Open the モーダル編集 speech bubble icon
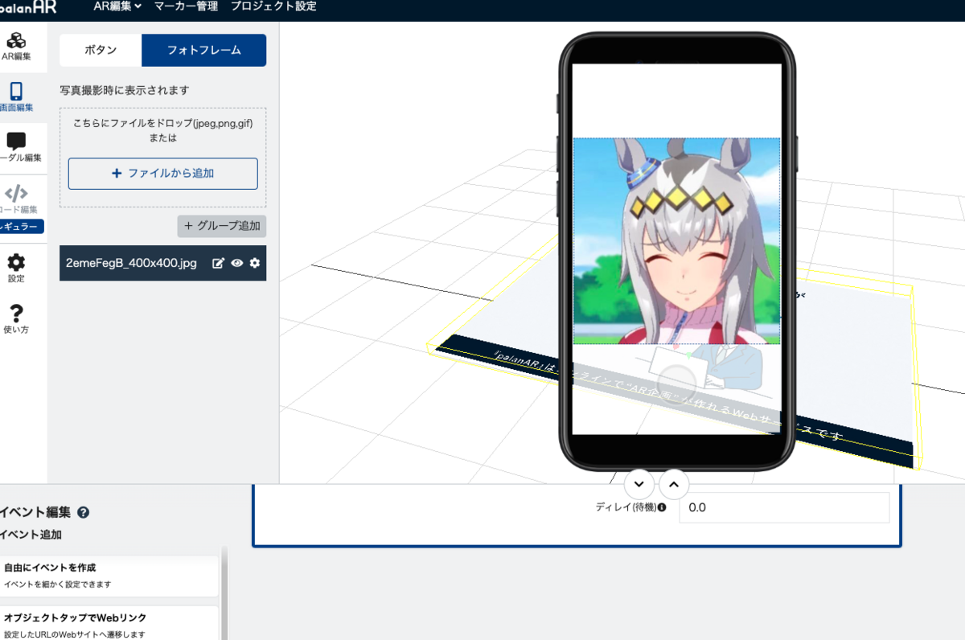 point(16,142)
